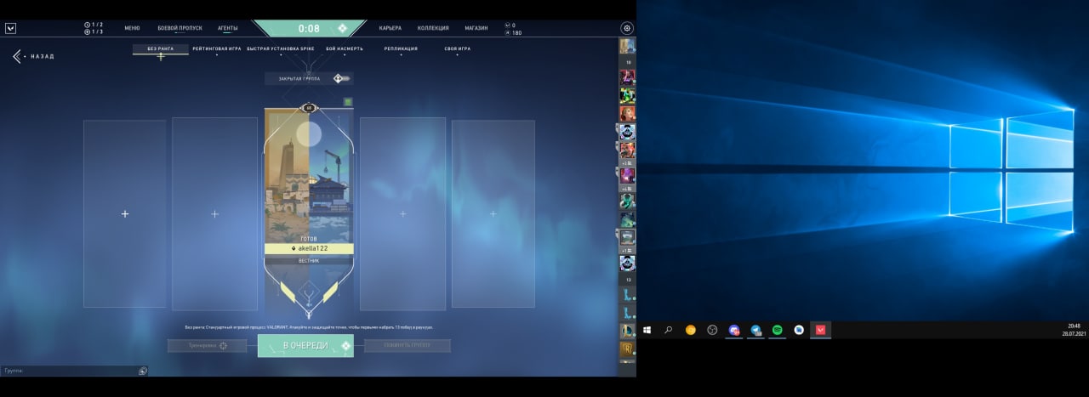
Task: Click the akella122 player name label
Action: pos(309,248)
